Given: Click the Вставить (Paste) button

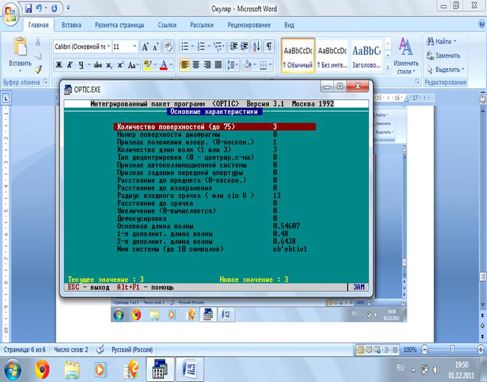Looking at the screenshot, I should tap(20, 54).
